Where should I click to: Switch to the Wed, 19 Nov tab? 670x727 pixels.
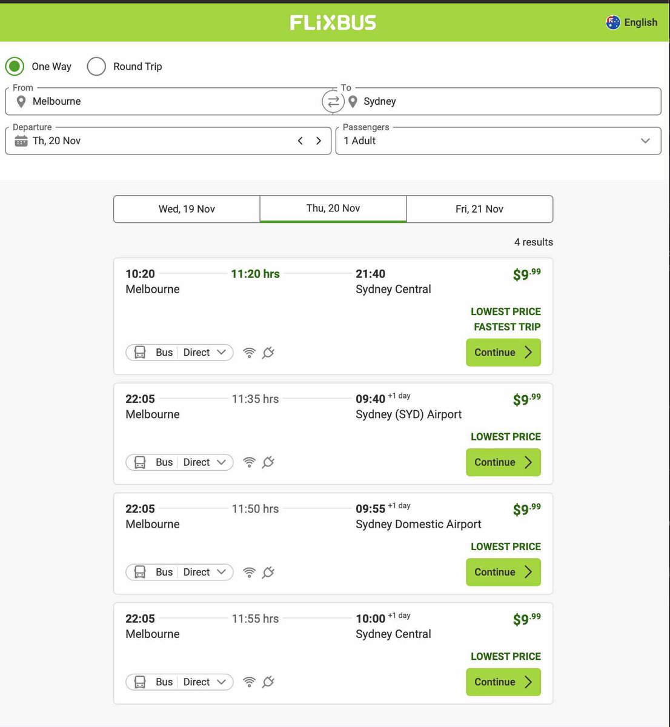click(187, 209)
